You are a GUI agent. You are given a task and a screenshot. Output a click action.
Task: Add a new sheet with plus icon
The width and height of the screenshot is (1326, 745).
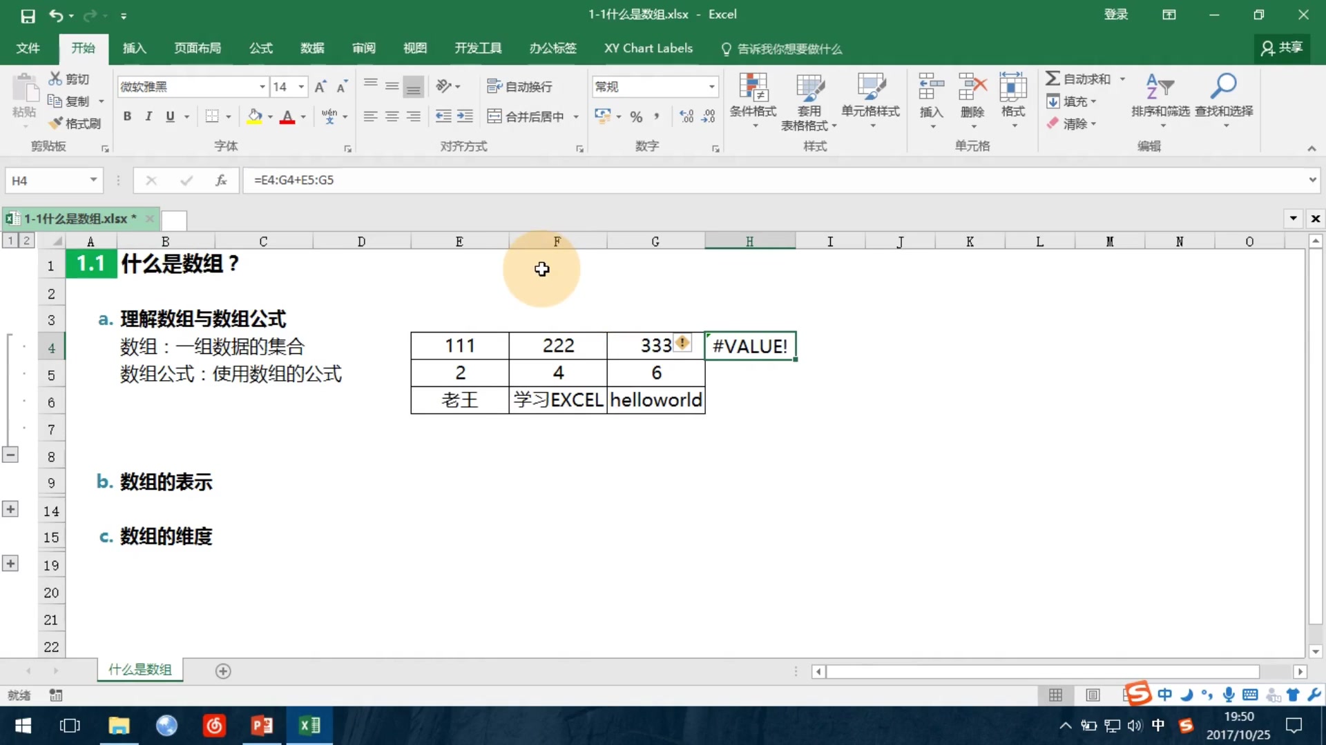[223, 671]
